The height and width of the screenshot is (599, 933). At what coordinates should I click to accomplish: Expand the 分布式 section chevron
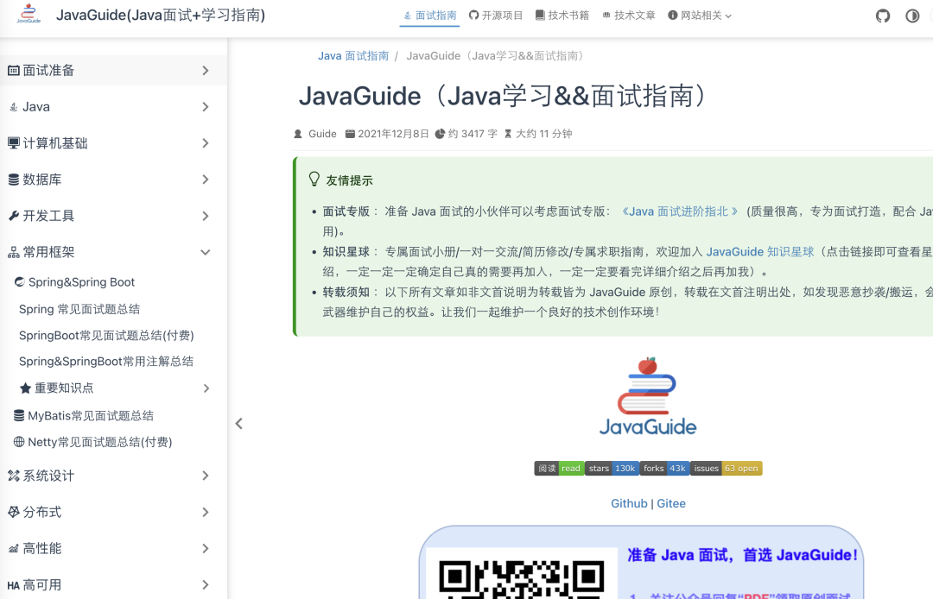206,512
